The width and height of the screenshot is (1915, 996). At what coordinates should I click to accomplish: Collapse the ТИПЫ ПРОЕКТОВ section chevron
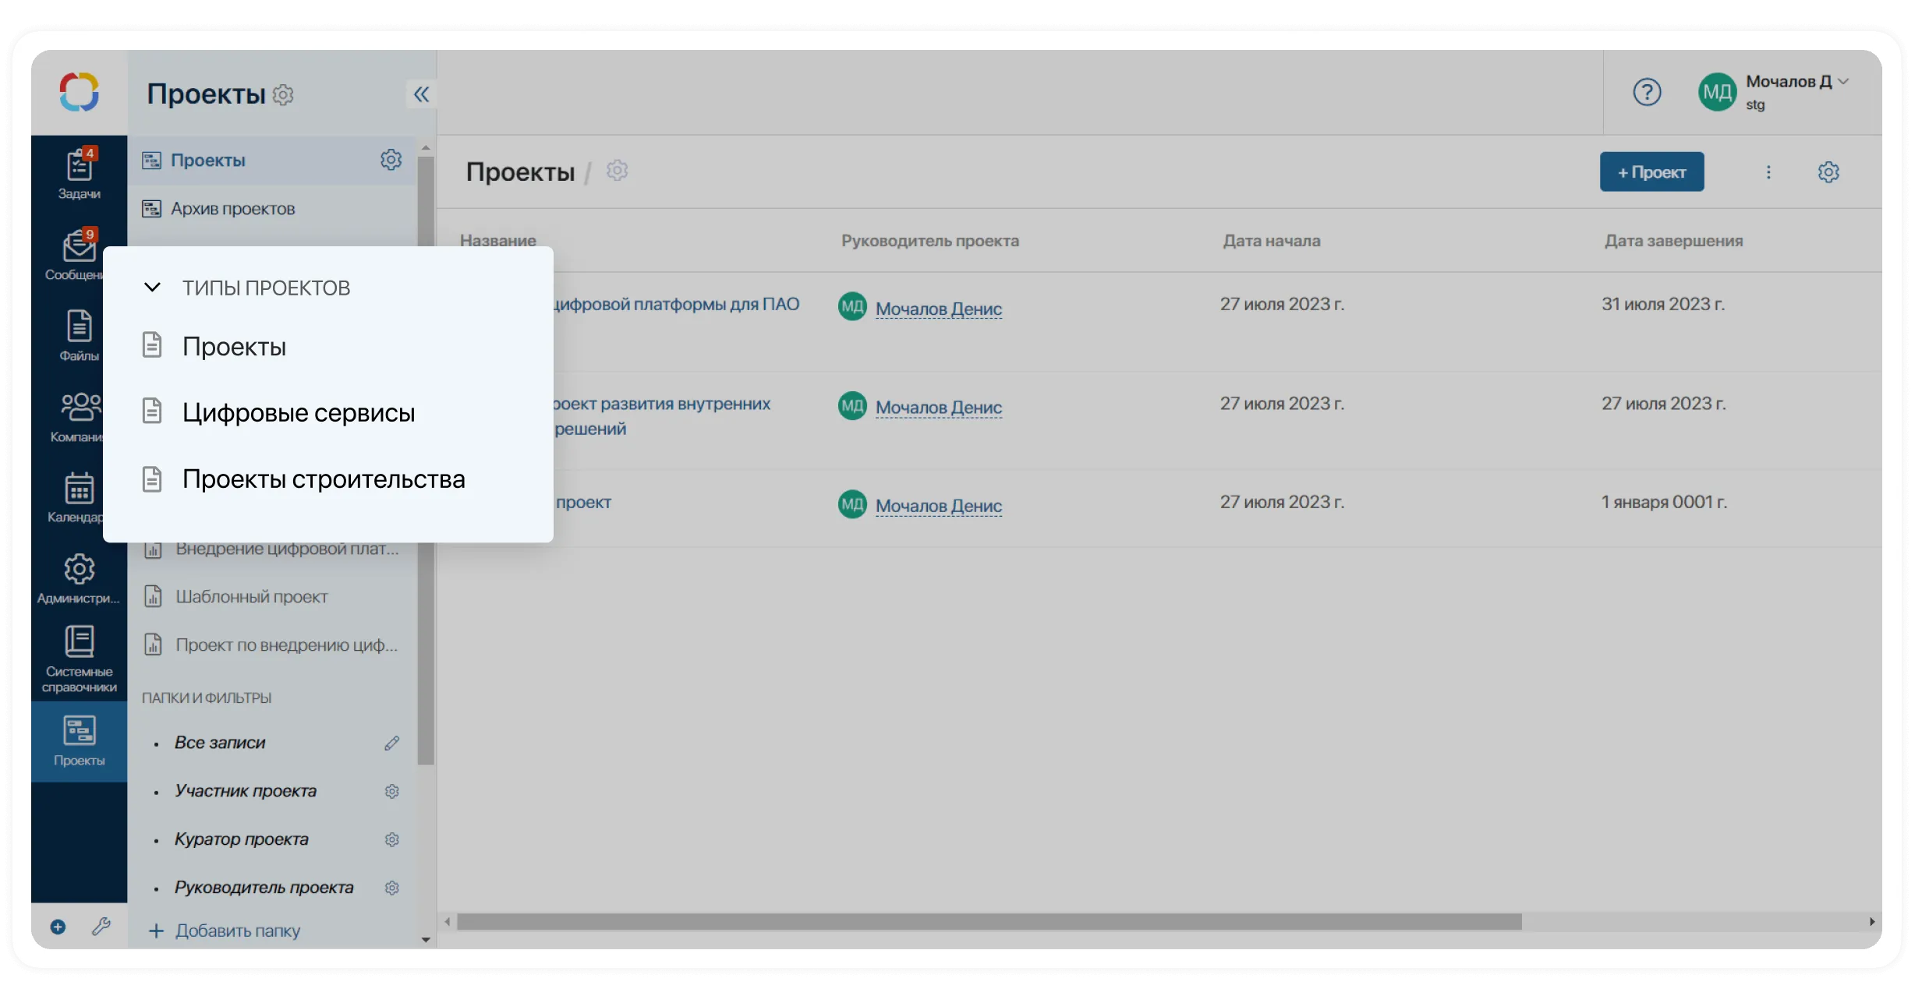point(153,288)
